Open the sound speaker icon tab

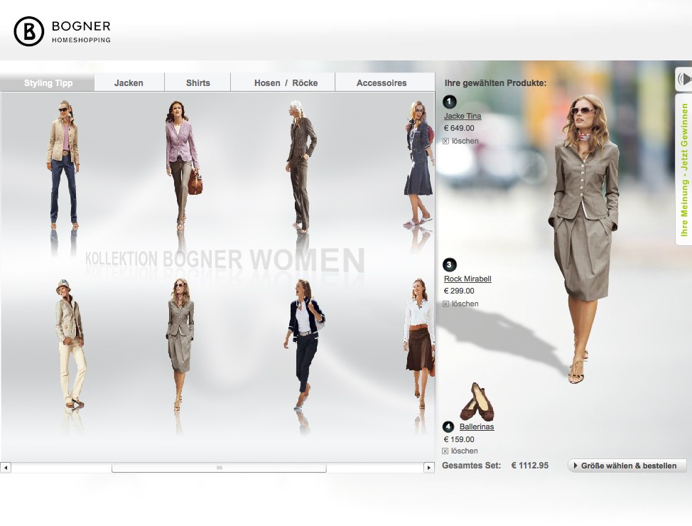pyautogui.click(x=684, y=80)
